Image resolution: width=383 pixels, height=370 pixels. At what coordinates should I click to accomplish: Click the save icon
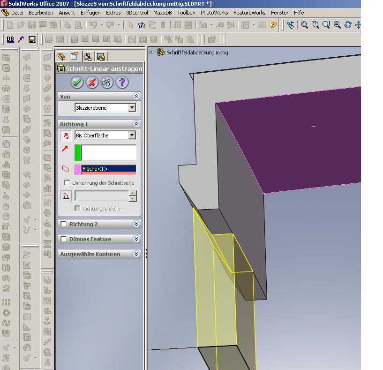click(32, 25)
